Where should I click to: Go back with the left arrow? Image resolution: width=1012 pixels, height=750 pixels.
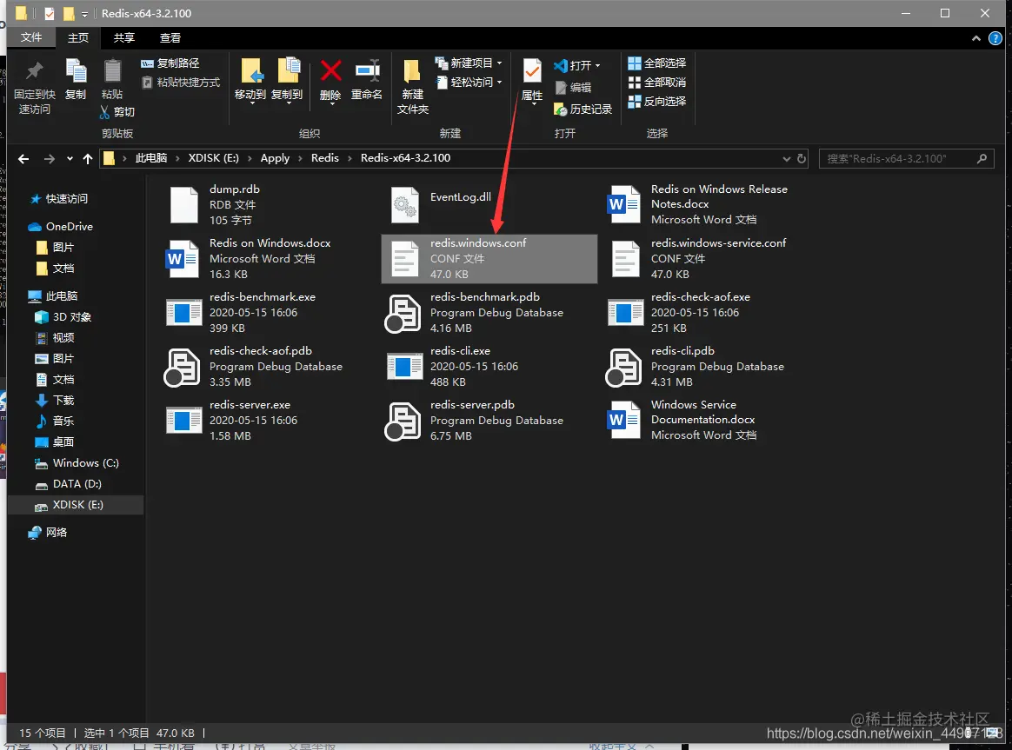point(23,159)
